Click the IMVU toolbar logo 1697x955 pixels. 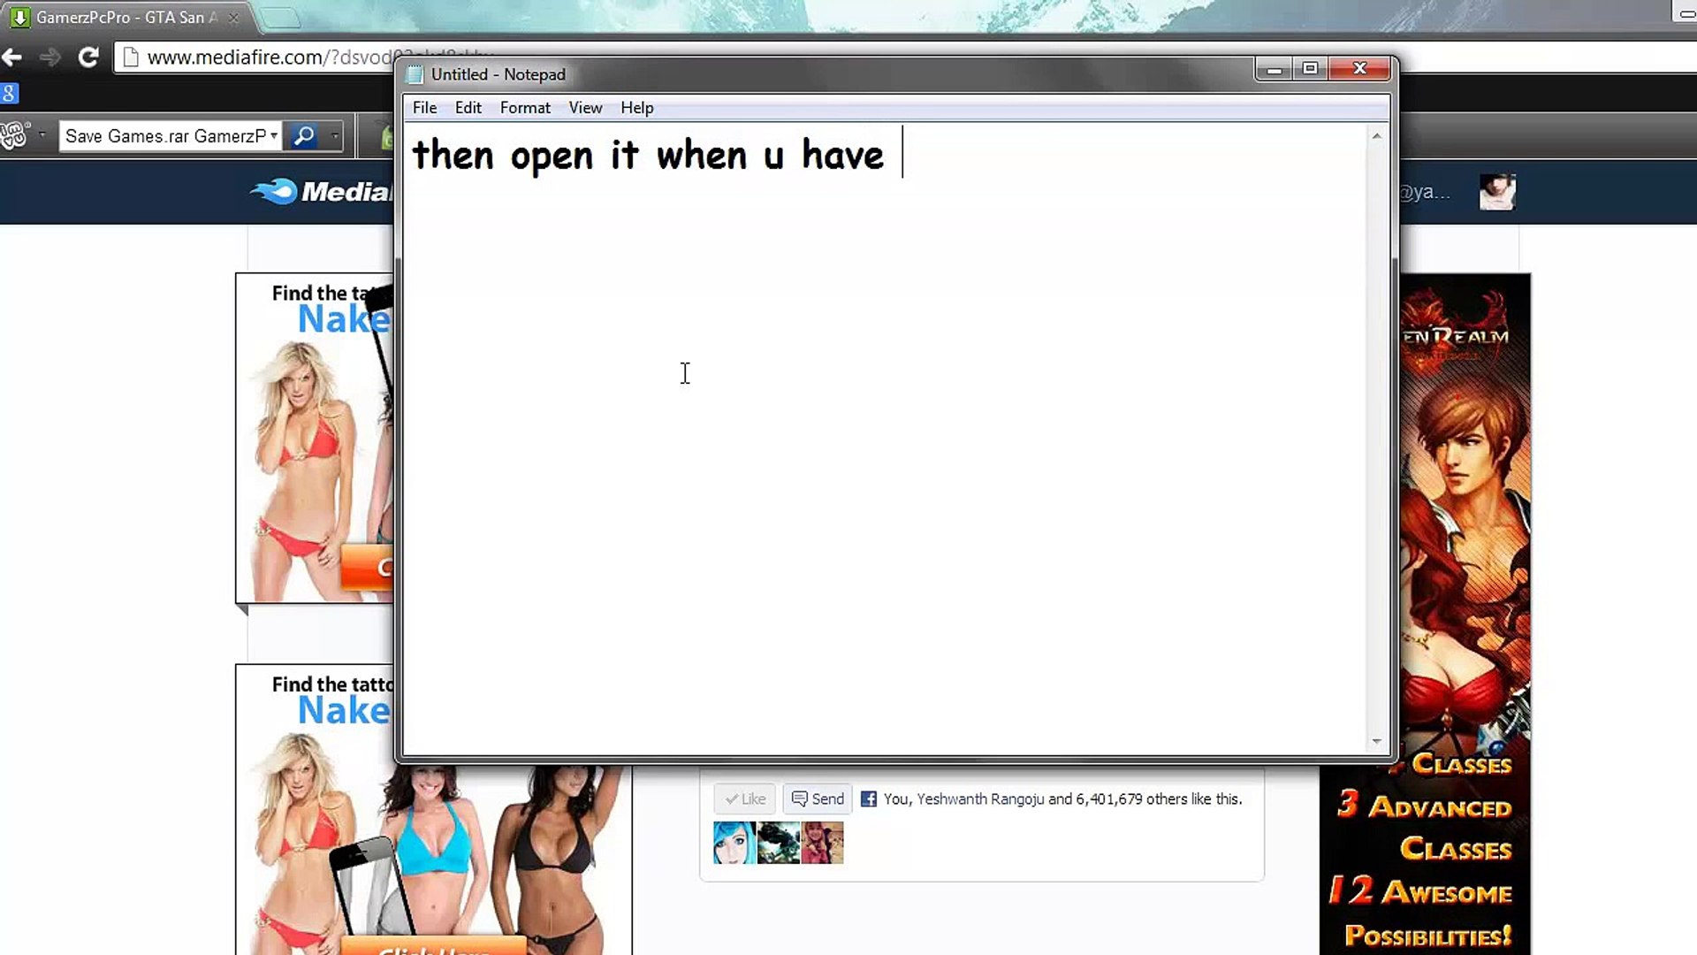(x=14, y=135)
